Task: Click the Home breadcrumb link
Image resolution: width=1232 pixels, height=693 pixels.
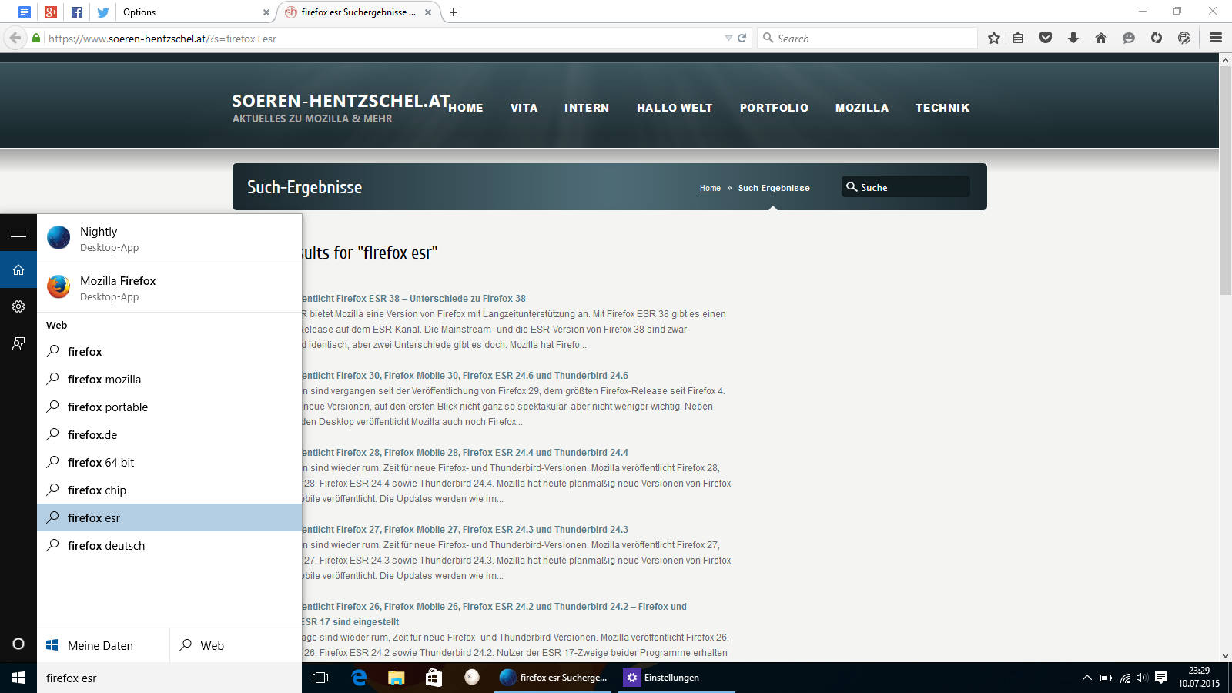Action: (710, 188)
